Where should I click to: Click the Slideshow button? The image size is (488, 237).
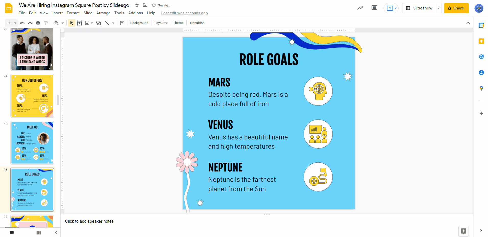pos(419,8)
